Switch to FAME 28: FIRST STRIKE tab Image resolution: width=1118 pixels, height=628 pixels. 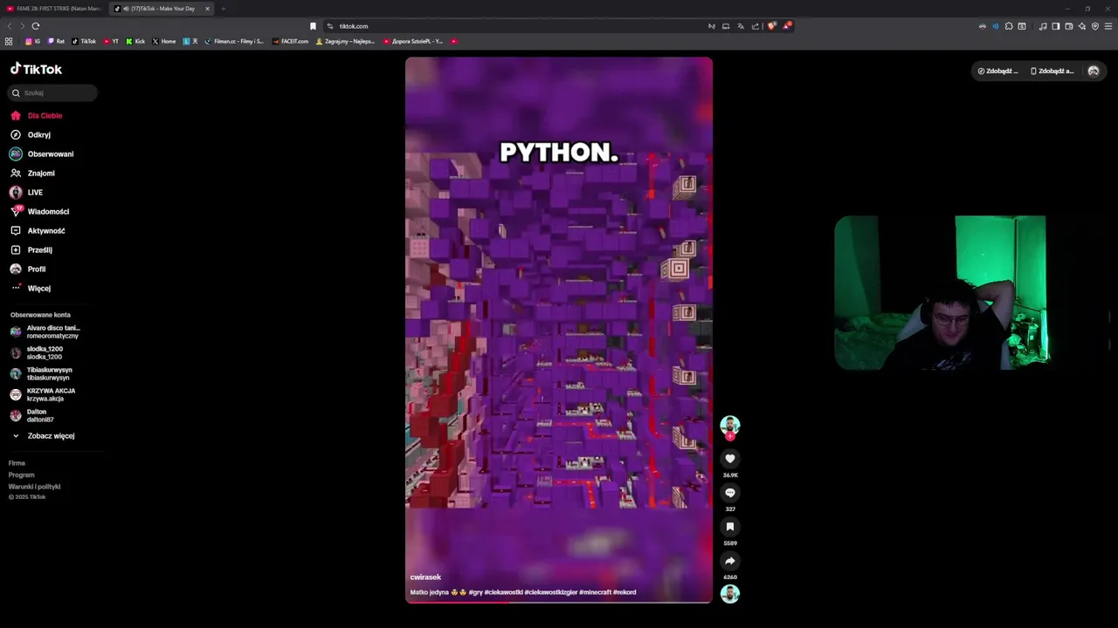click(x=52, y=9)
